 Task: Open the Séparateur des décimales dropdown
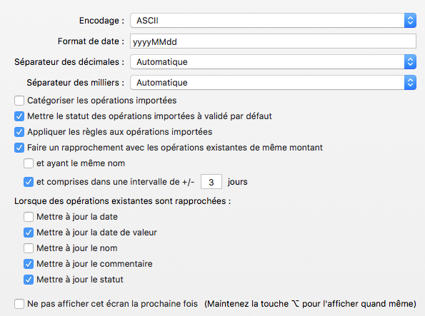tap(273, 62)
